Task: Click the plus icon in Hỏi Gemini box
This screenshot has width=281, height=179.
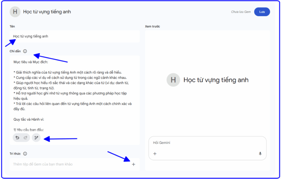Action: pos(155,154)
